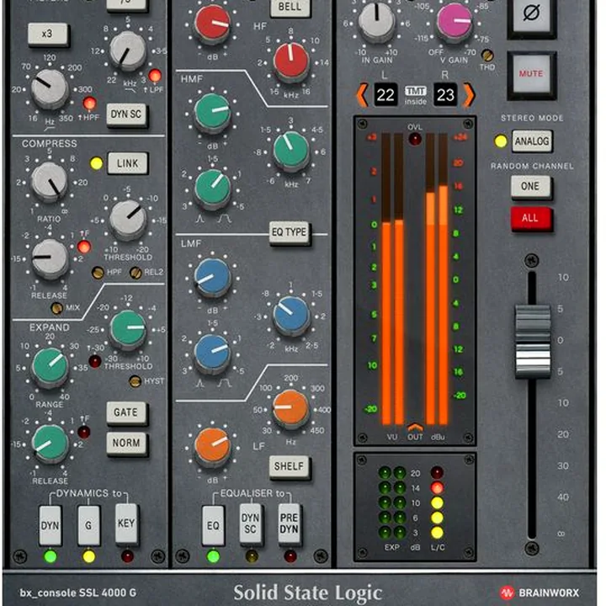Click the HF red dB gain knob
Screen dimensions: 606x606
[213, 24]
